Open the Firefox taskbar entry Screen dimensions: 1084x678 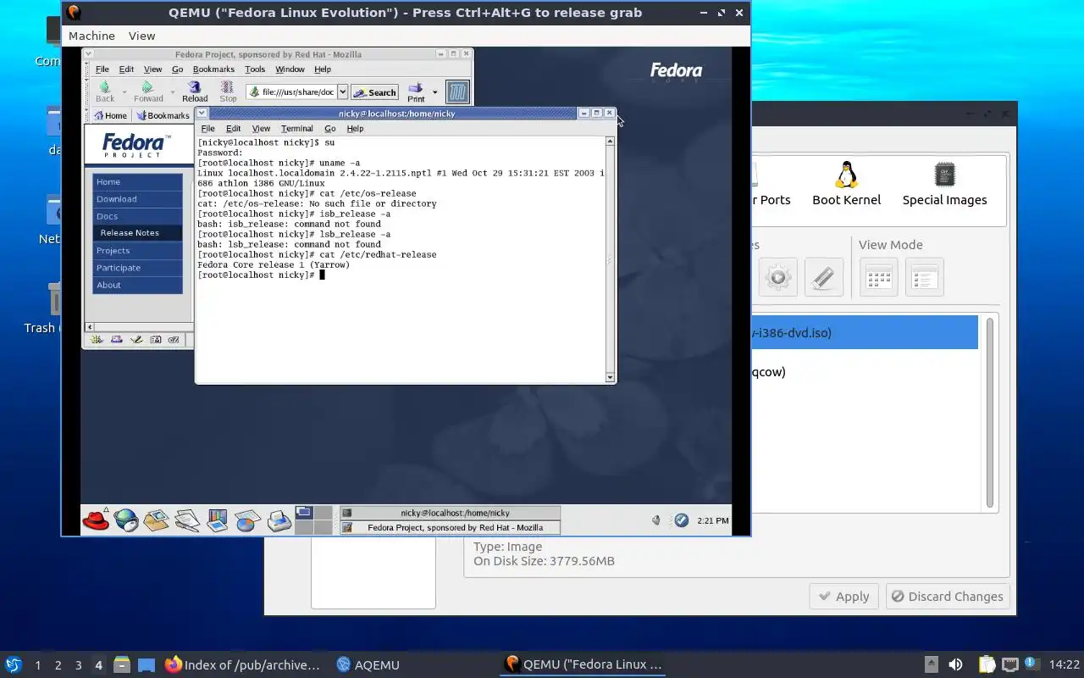242,665
